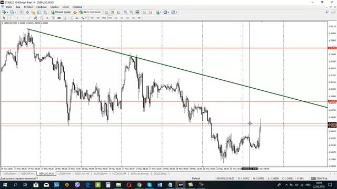Toggle the H4 timeframe button
Screen dimensions: 337x189
(x=122, y=18)
